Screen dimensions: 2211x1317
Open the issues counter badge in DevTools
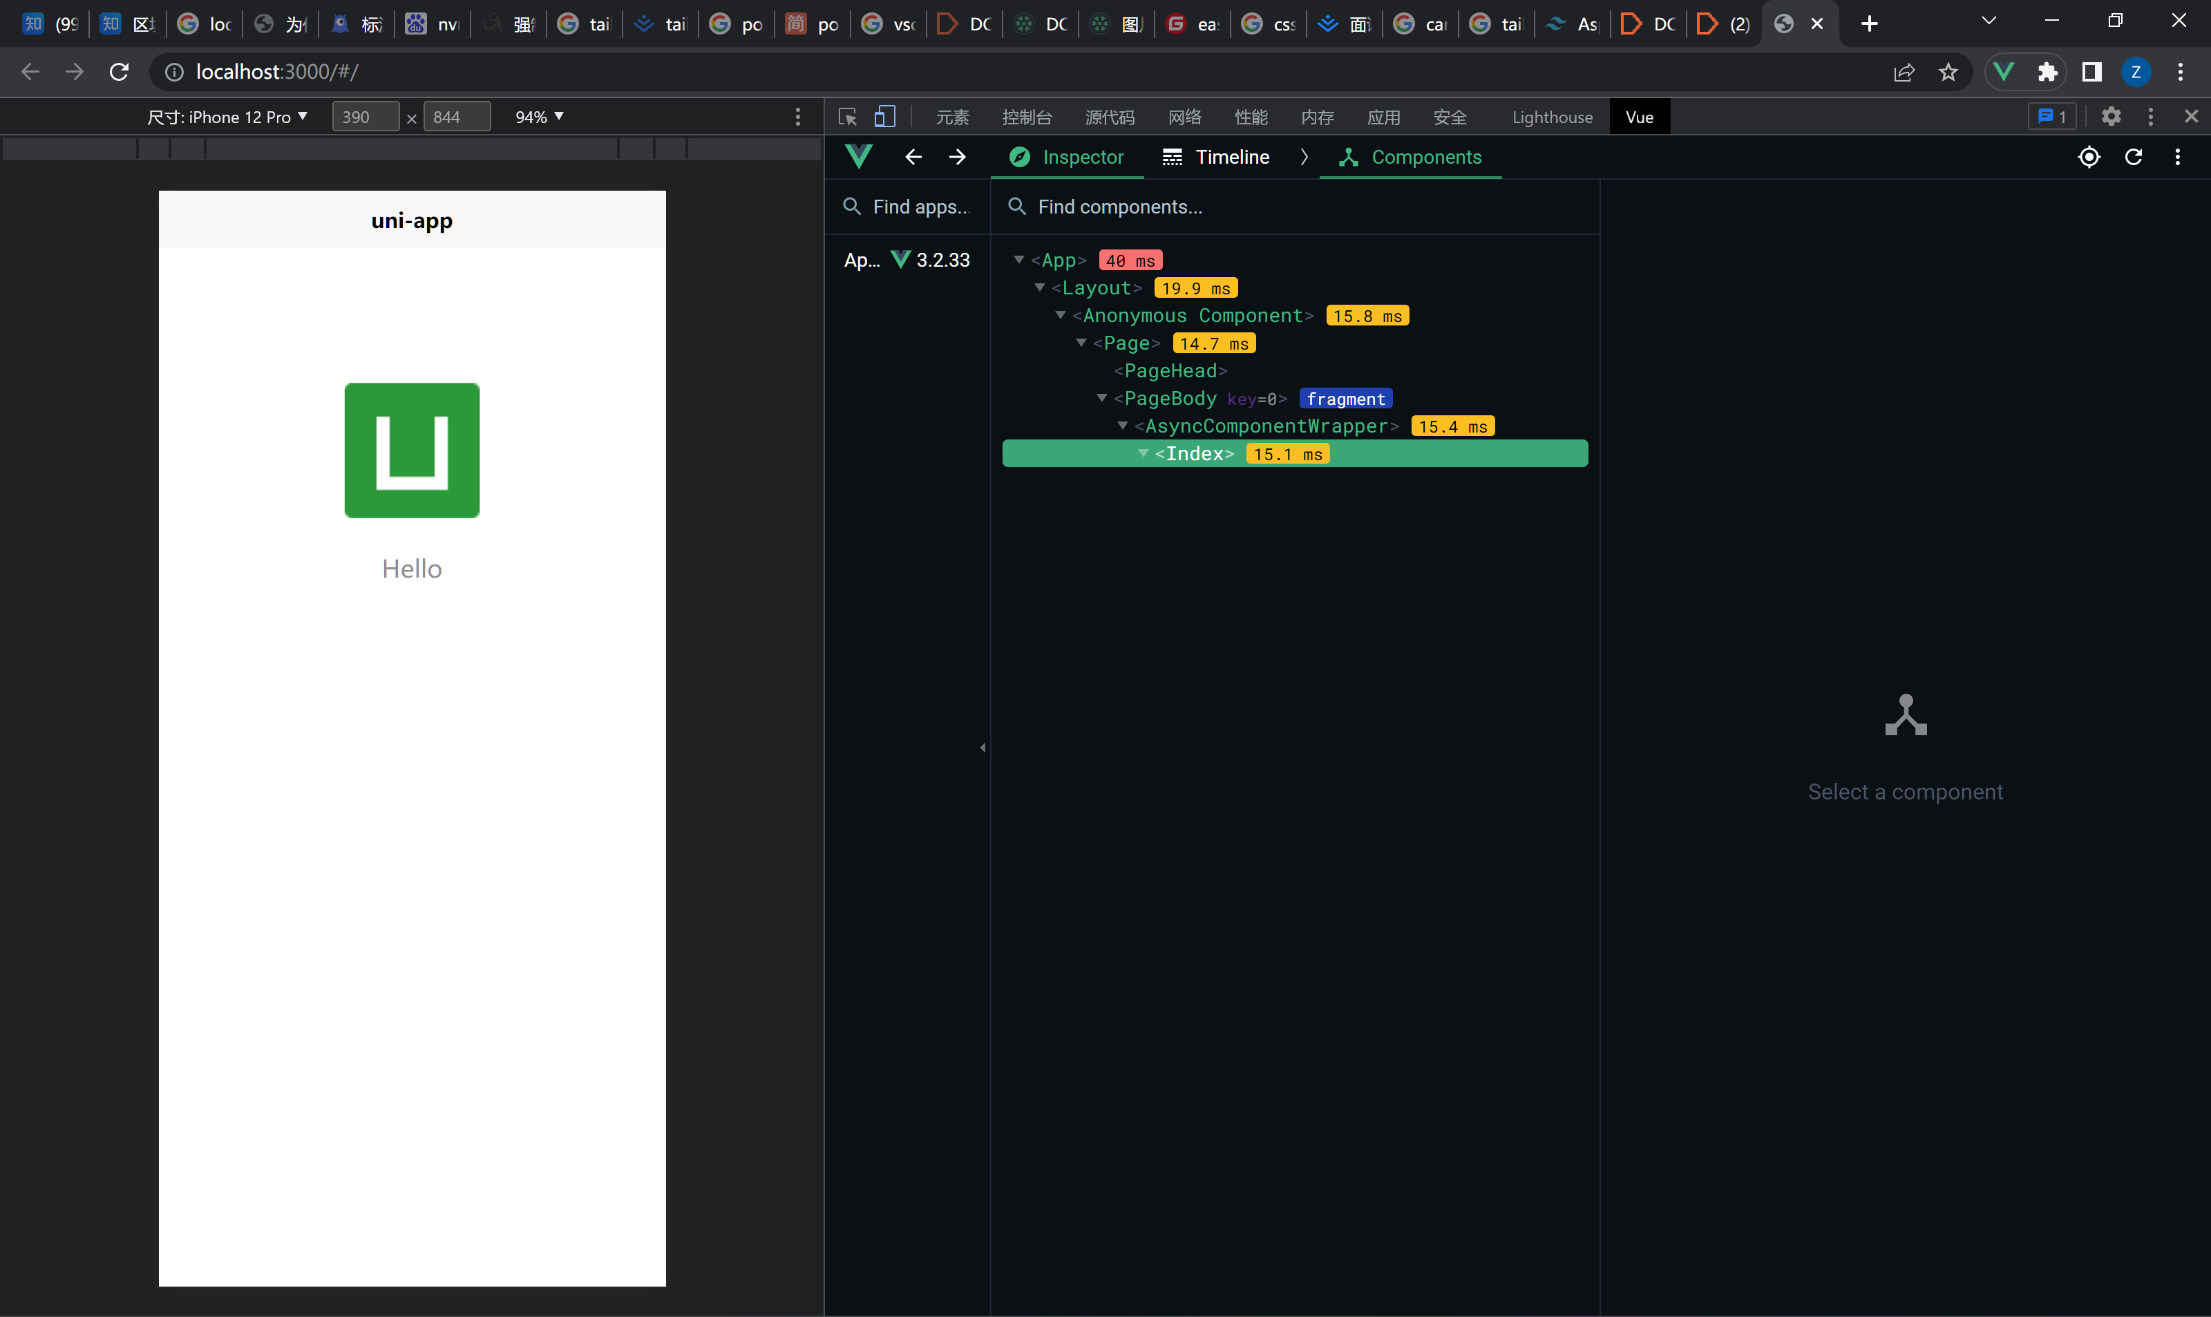tap(2052, 116)
